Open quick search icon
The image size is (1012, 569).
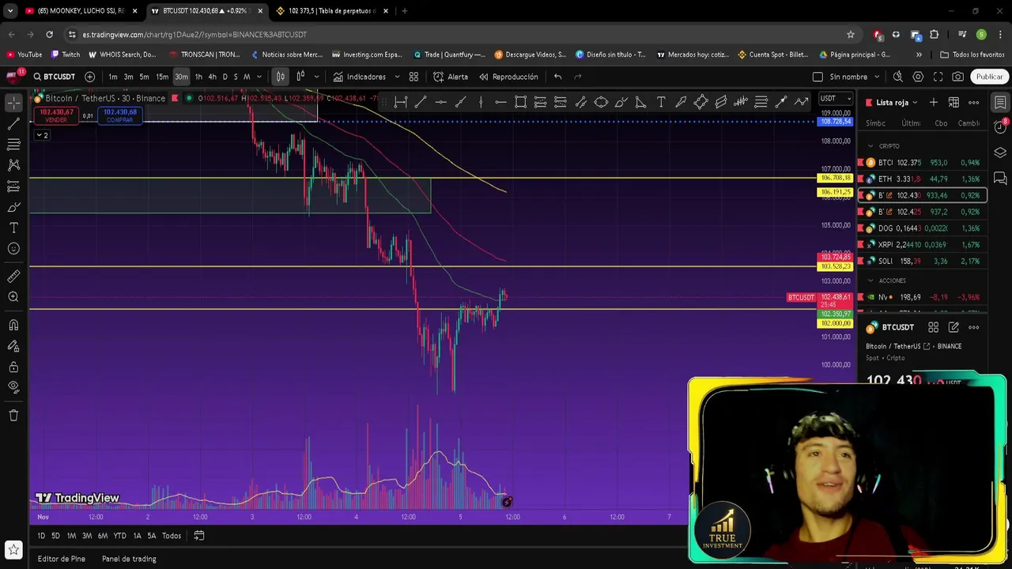[897, 77]
